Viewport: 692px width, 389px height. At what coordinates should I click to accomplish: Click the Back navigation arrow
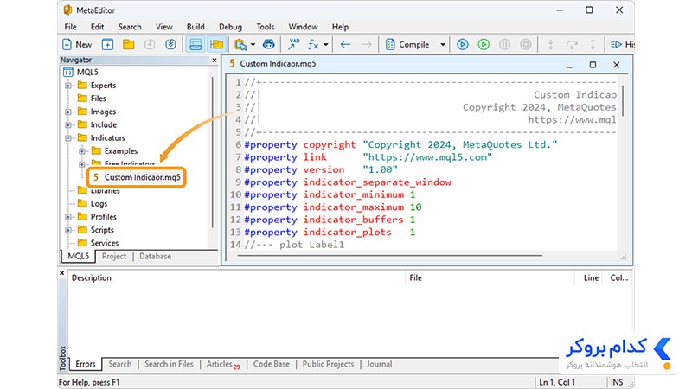coord(345,45)
